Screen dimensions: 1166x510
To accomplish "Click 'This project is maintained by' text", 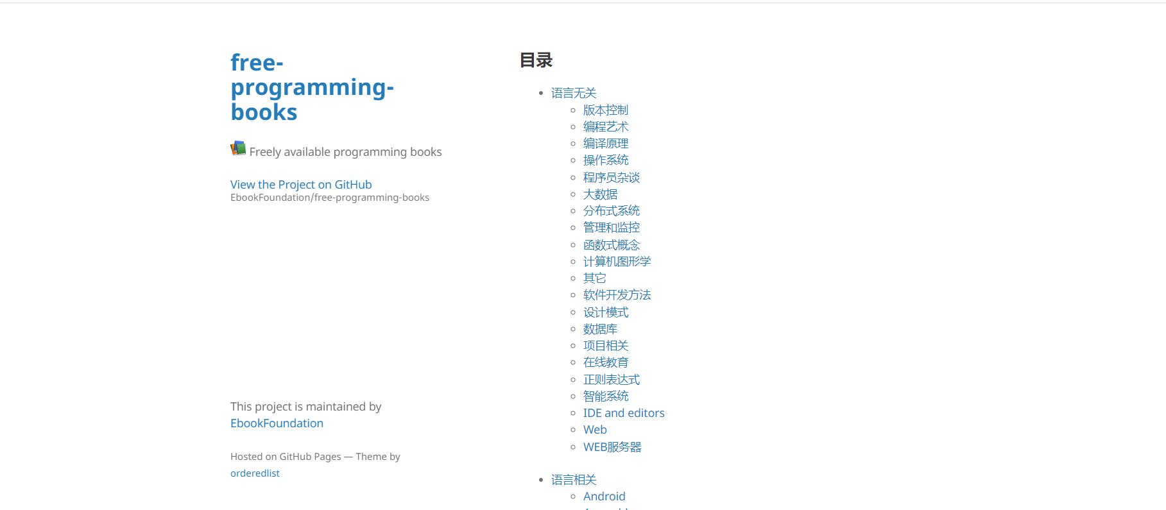I will [306, 406].
